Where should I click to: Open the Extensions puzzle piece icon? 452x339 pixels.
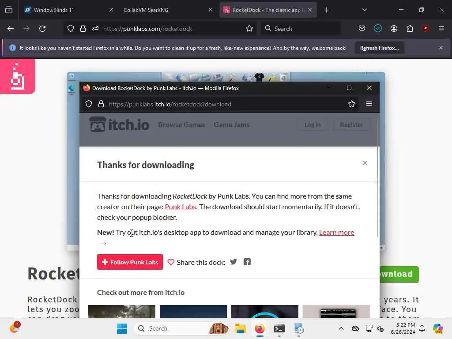click(410, 28)
